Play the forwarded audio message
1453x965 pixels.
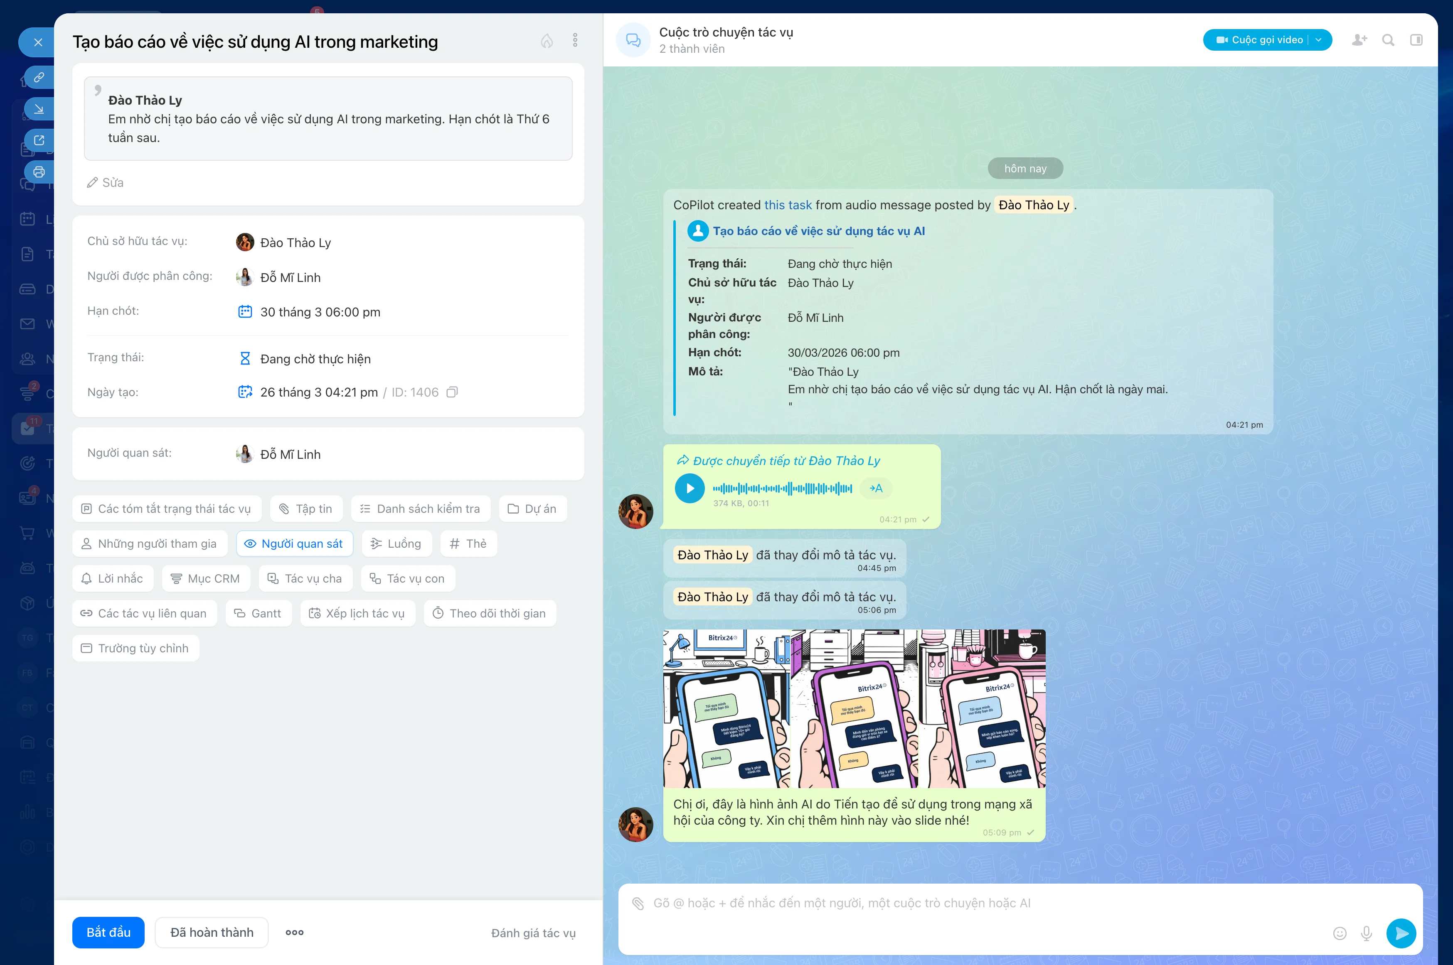pyautogui.click(x=690, y=489)
